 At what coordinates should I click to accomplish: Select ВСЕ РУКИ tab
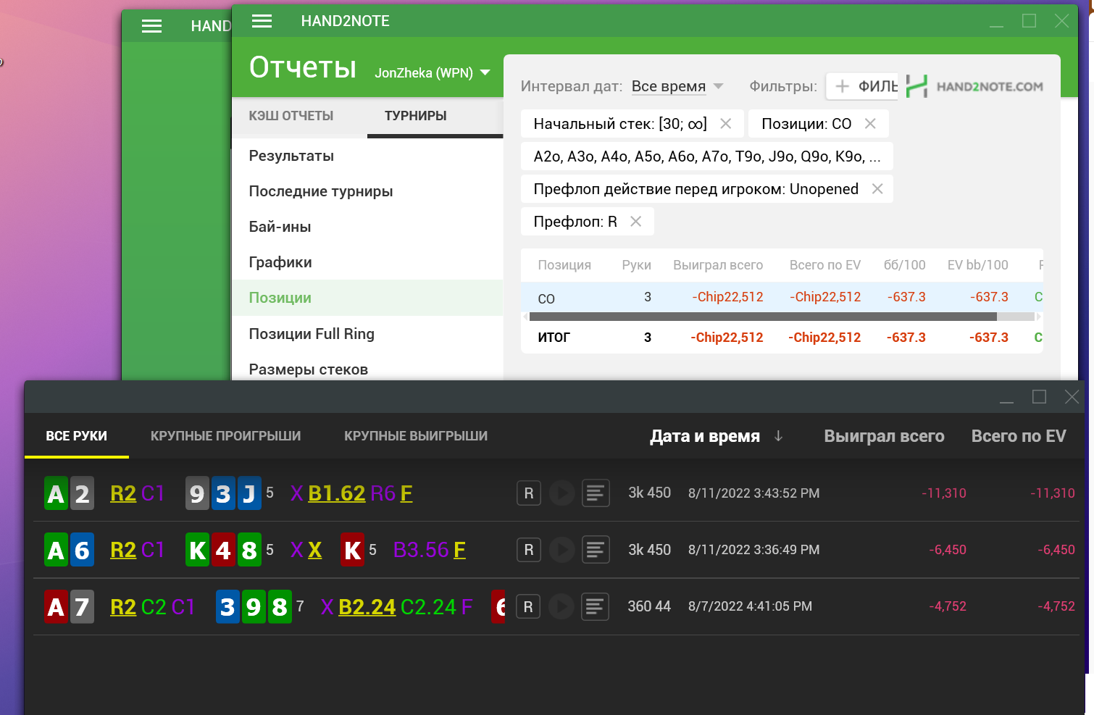pos(77,436)
